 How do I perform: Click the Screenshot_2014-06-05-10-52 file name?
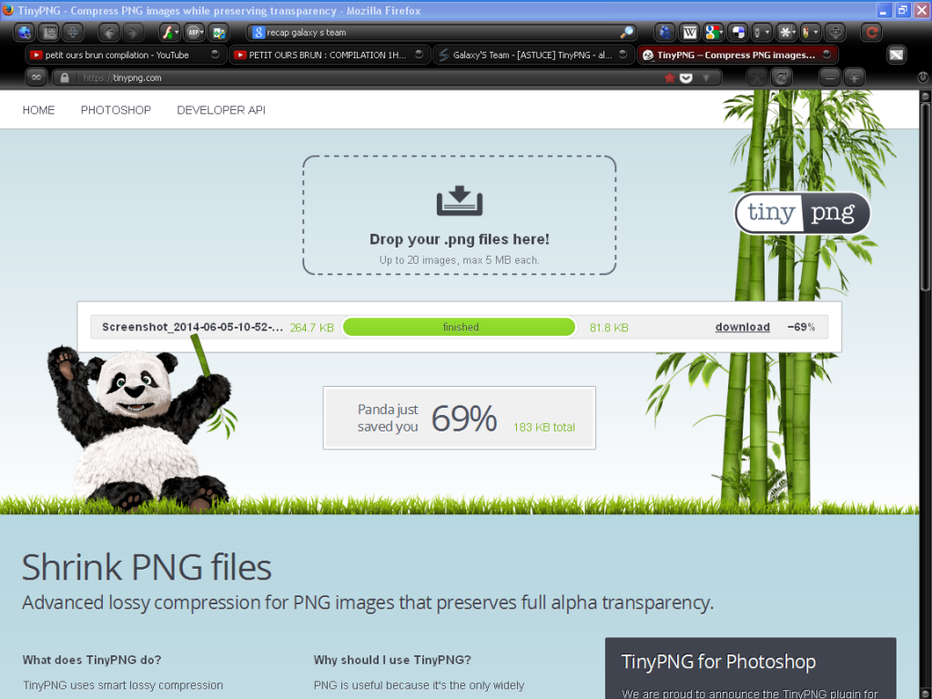point(193,328)
